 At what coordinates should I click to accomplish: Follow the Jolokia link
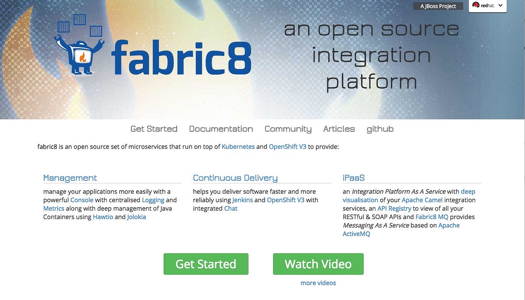[136, 217]
